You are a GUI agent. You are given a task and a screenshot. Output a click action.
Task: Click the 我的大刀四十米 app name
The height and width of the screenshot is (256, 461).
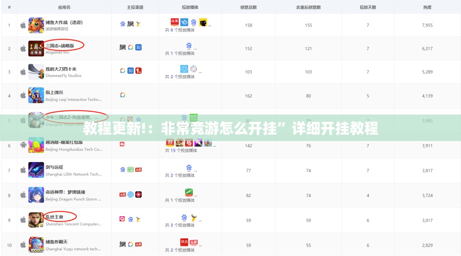point(61,69)
